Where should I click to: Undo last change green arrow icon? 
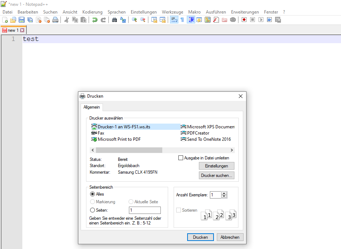click(94, 20)
